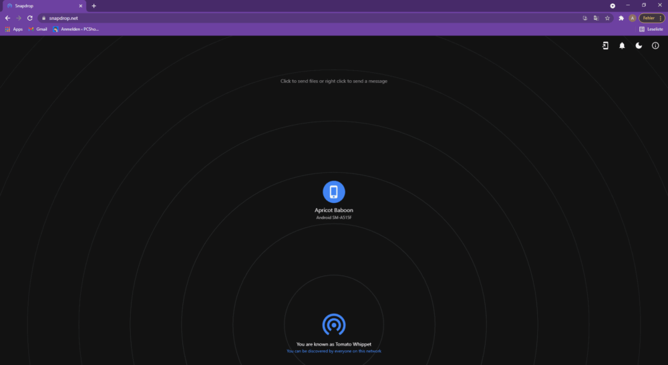This screenshot has height=365, width=668.
Task: Click the circular dropdown icon in the title bar
Action: (x=612, y=5)
